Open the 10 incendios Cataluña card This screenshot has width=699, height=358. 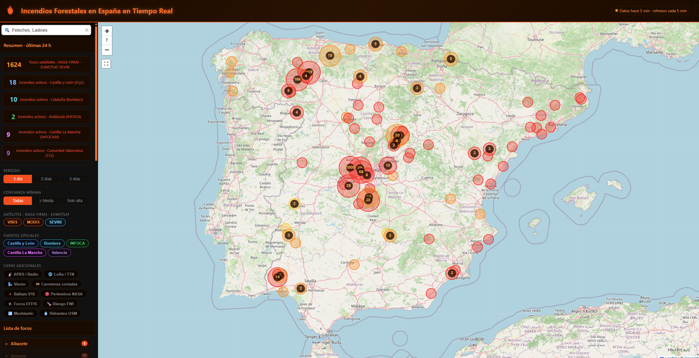(46, 100)
